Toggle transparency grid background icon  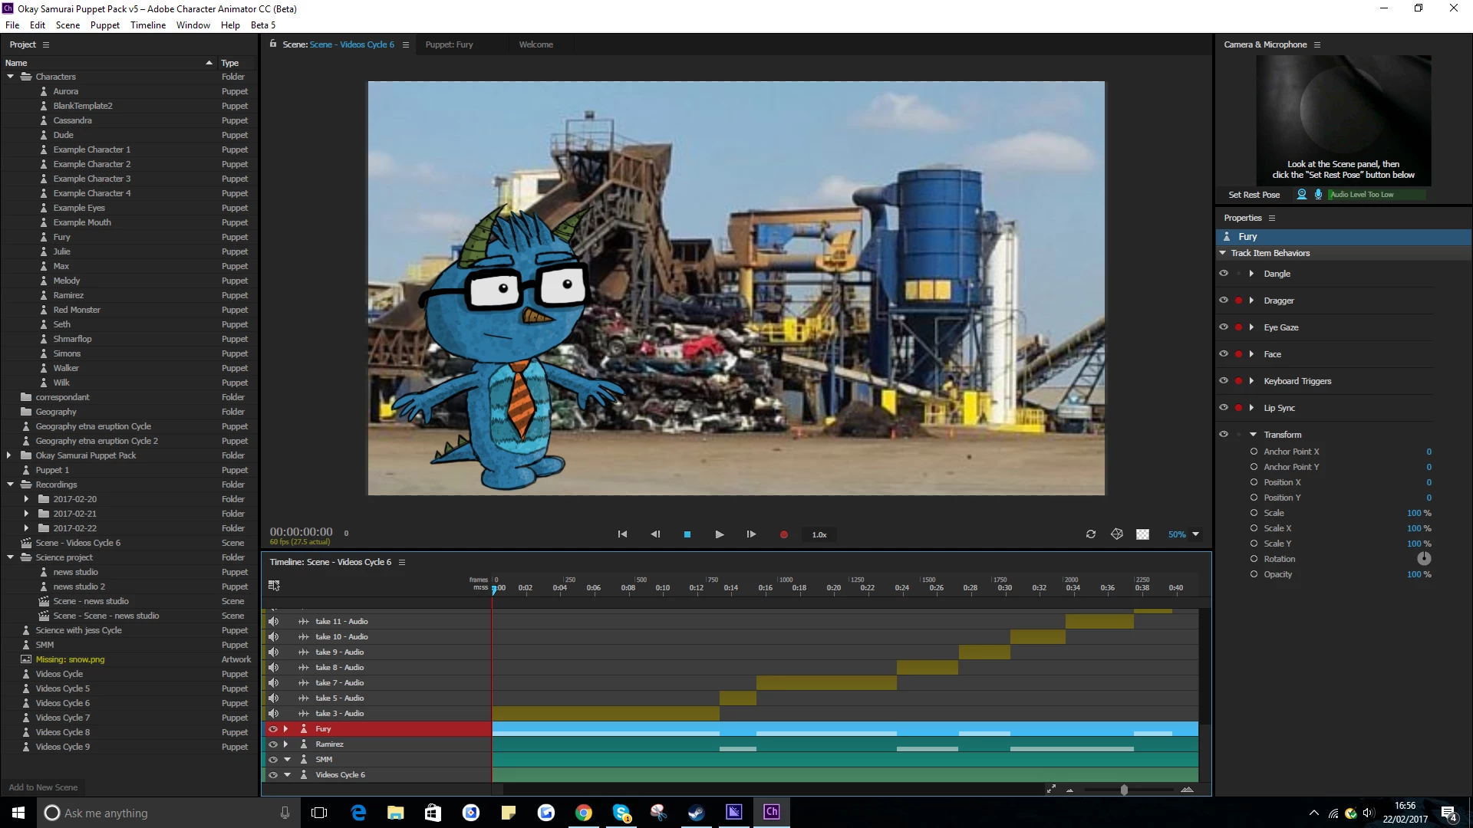pos(1142,534)
